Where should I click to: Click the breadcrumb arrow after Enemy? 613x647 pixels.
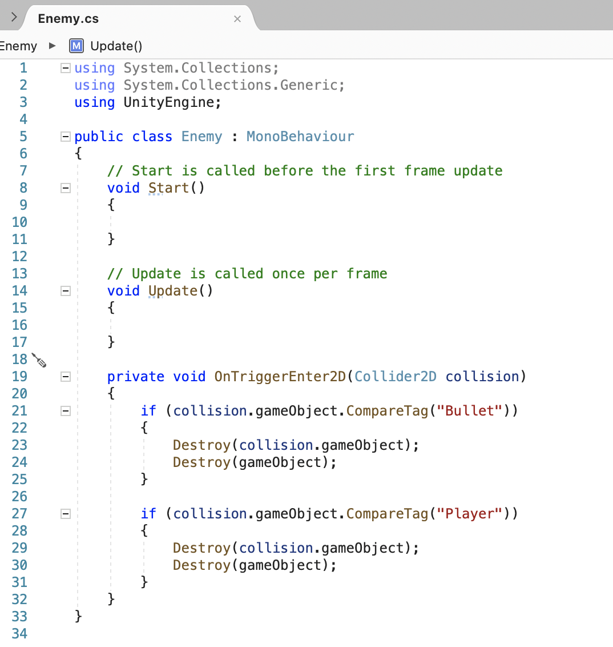53,46
